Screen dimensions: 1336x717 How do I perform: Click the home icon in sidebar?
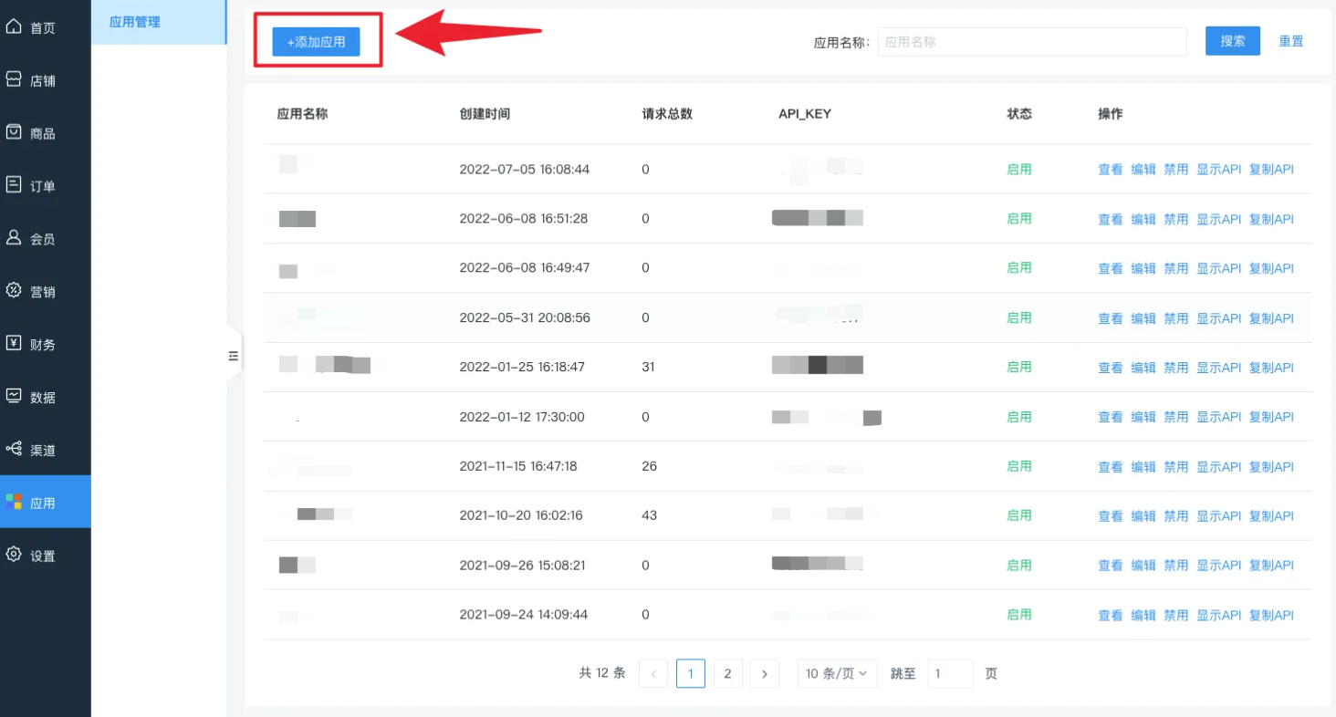[x=14, y=27]
